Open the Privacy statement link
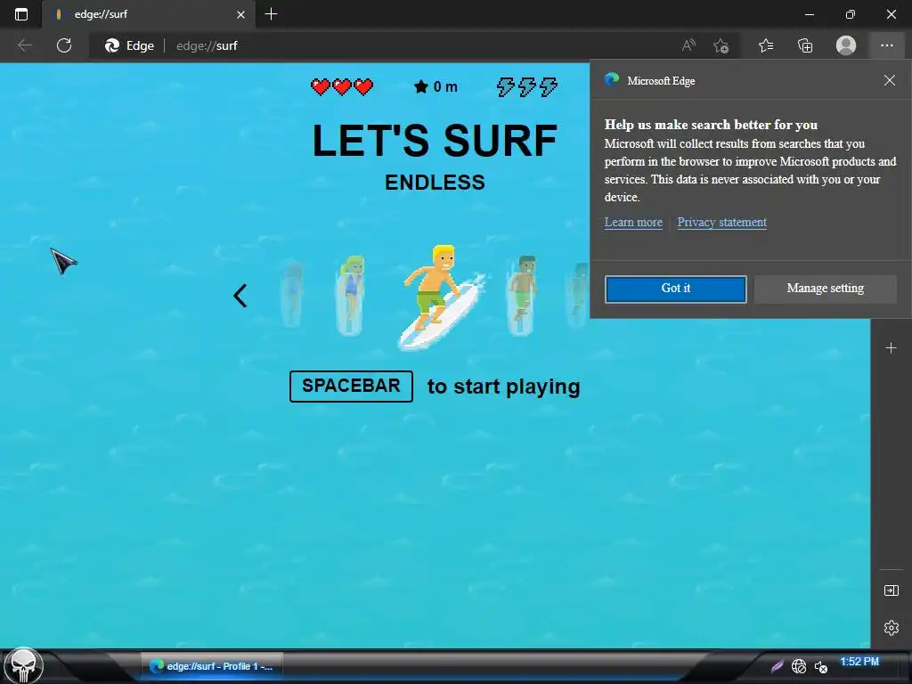 pos(721,222)
